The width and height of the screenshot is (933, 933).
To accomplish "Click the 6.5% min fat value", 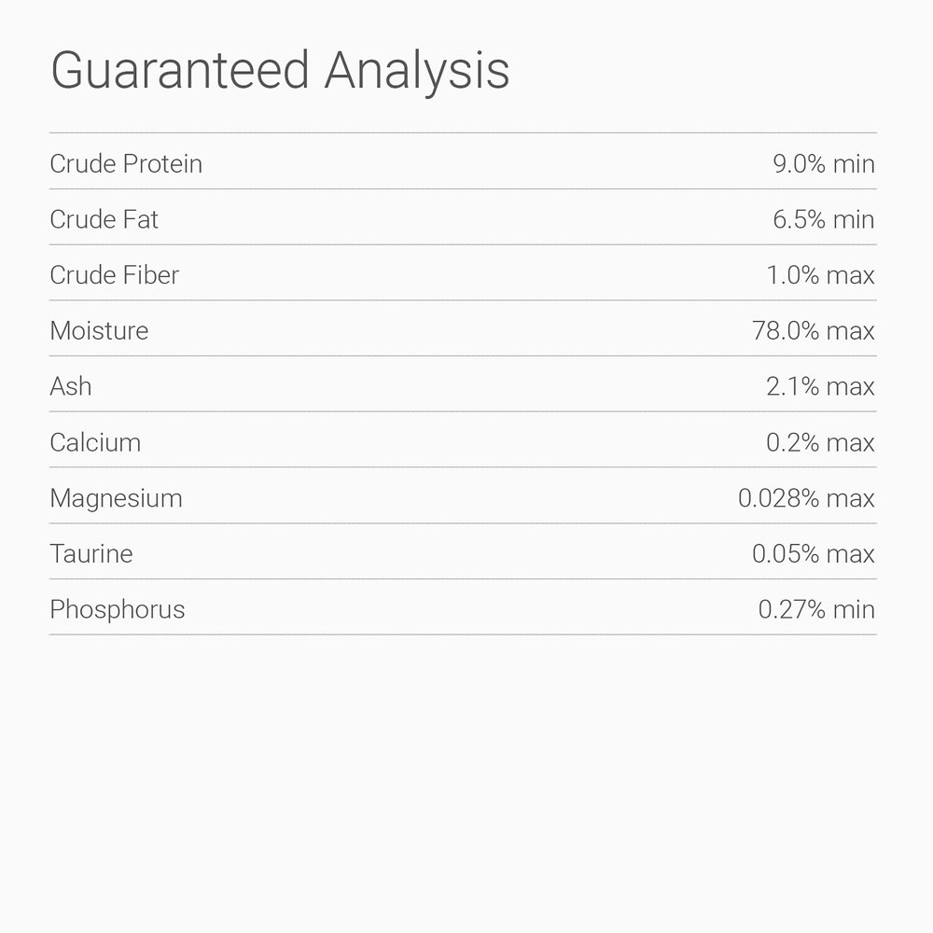I will point(823,220).
